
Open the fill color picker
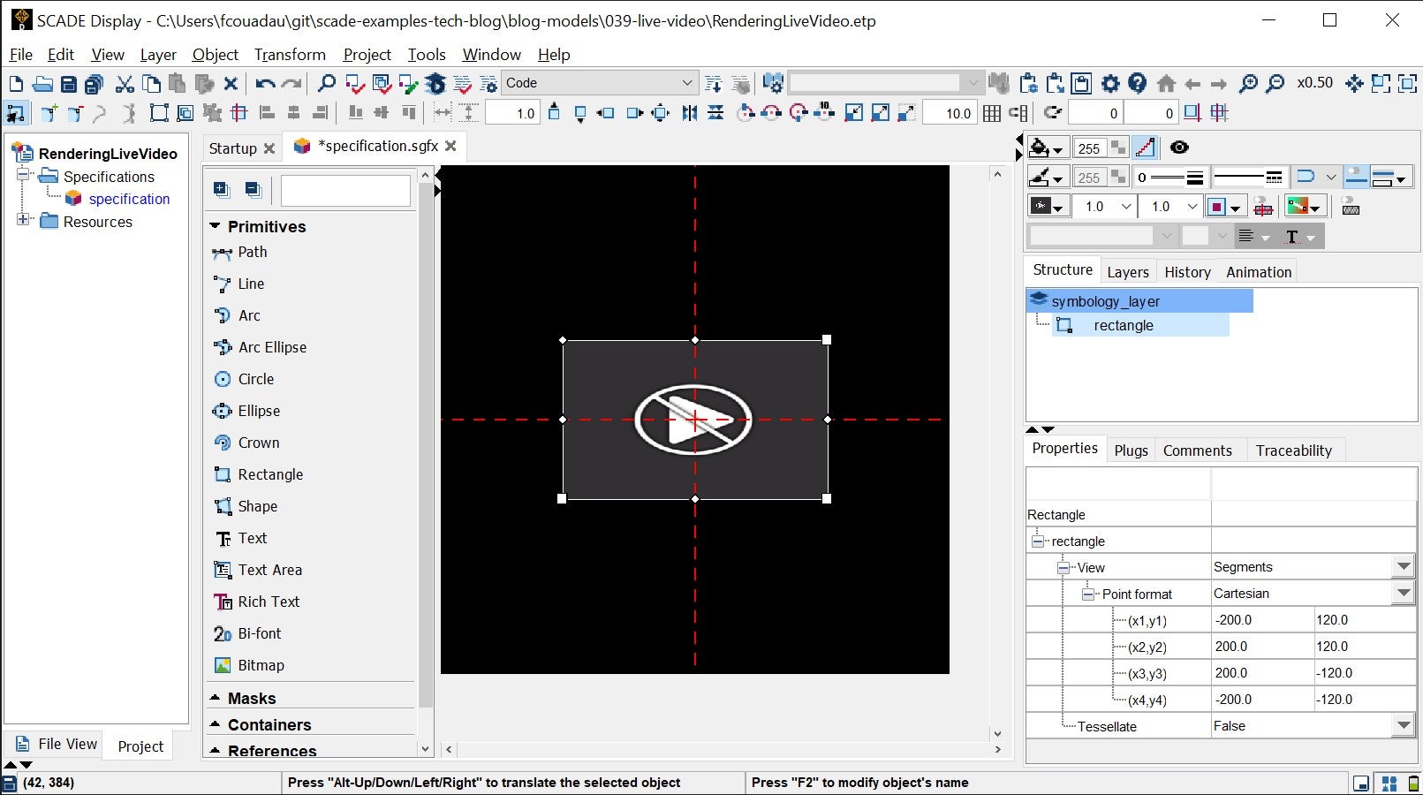tap(1047, 148)
